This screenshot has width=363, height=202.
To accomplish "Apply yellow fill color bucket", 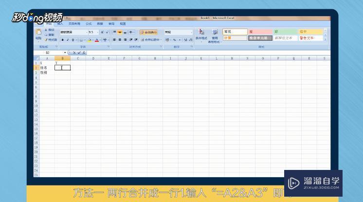I will [90, 40].
